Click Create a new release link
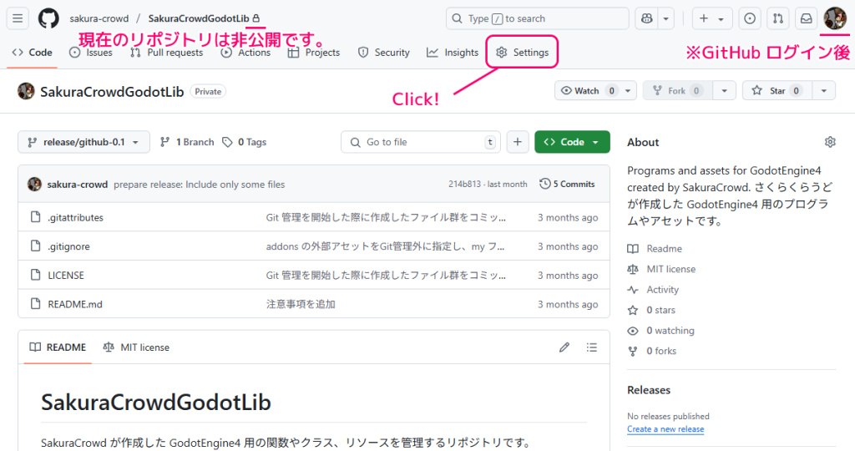855x451 pixels. coord(665,429)
